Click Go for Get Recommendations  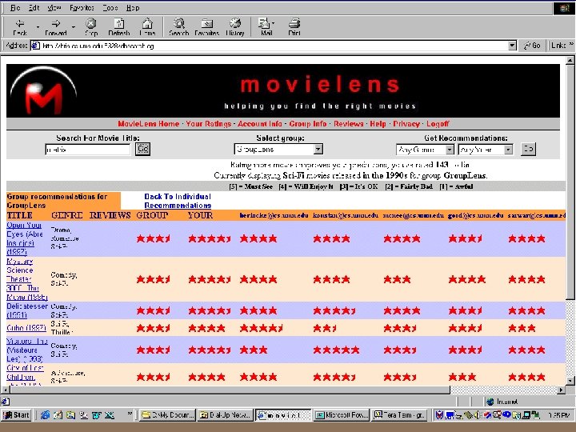coord(528,149)
